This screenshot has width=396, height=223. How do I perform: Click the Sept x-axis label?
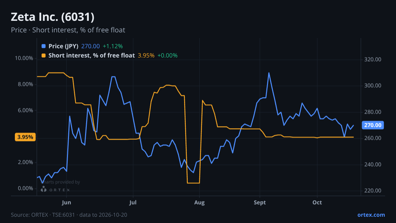coord(260,202)
